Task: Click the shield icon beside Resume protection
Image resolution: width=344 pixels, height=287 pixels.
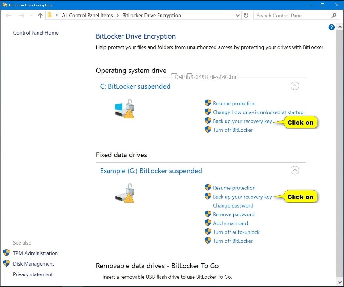Action: coord(208,103)
